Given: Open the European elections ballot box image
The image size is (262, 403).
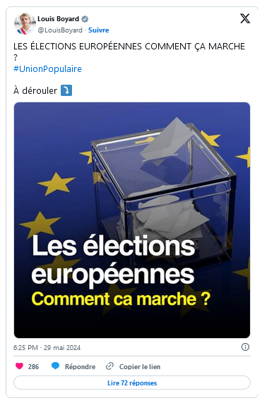Looking at the screenshot, I should [x=132, y=220].
